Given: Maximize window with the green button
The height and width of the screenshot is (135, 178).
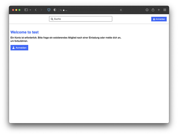Looking at the screenshot, I should tap(20, 10).
